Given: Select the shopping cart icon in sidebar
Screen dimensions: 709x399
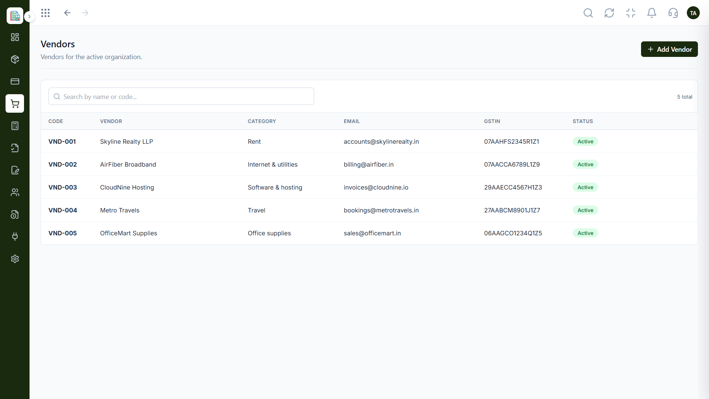Looking at the screenshot, I should [15, 103].
